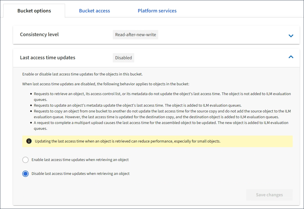This screenshot has width=304, height=209.
Task: Click the Read-after-new-write status badge
Action: pos(135,35)
